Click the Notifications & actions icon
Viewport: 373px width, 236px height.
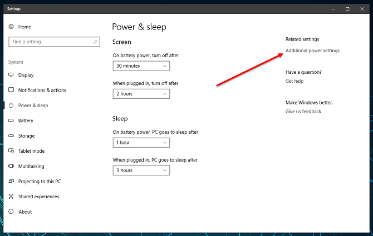11,90
